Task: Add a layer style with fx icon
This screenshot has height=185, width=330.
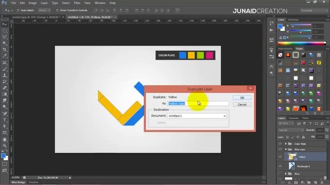Action: pos(290,183)
